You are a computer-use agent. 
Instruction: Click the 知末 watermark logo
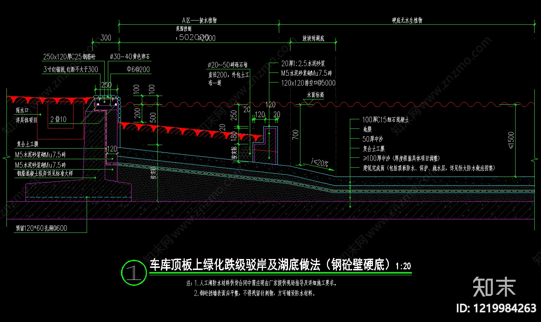coord(494,287)
